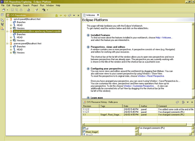Open the CVS Repositories view menu arrow
The image size is (195, 141).
click(x=74, y=15)
